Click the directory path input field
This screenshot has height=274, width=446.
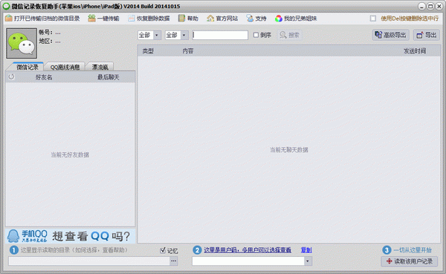coord(89,261)
